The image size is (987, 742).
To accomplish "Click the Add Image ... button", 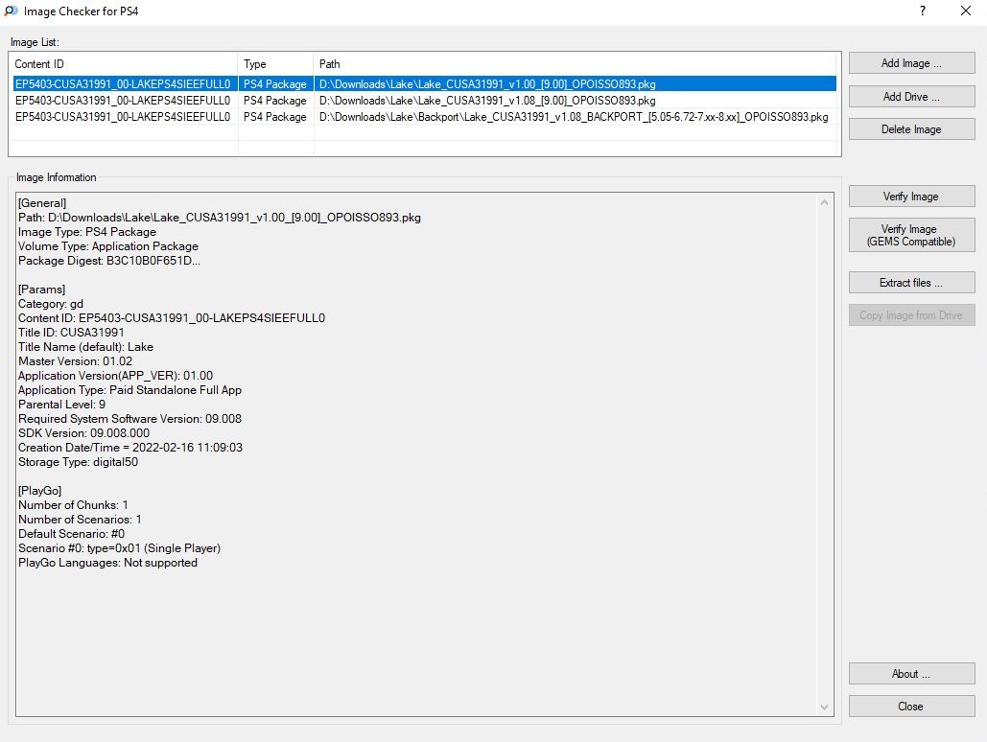I will click(911, 63).
